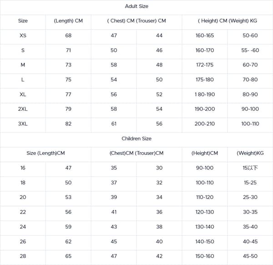Click children size 16 label
This screenshot has height=265, width=273.
coord(23,168)
